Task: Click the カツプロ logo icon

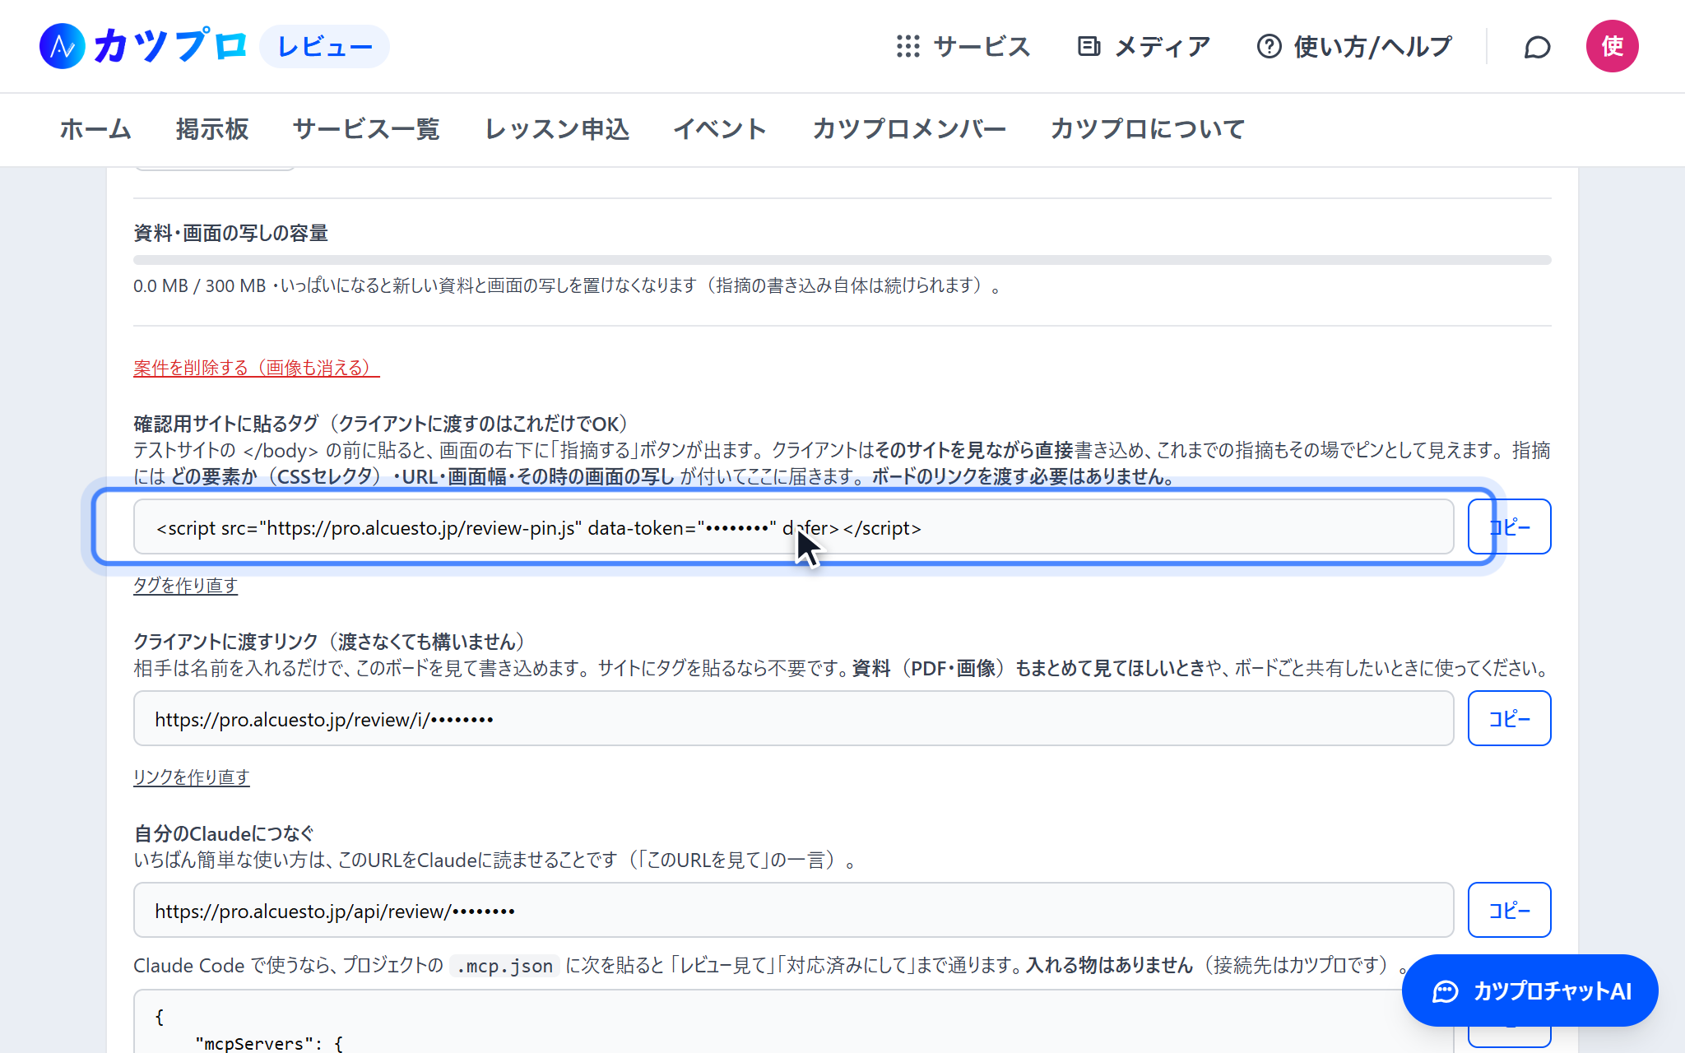Action: click(x=63, y=46)
